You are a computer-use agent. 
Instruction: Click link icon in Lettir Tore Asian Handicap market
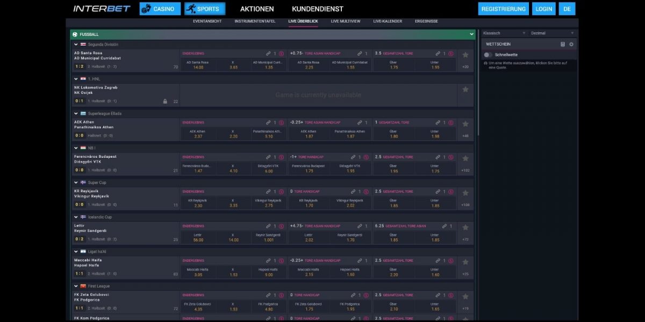click(360, 226)
